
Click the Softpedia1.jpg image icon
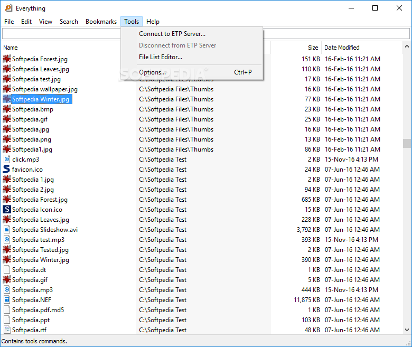click(x=7, y=149)
